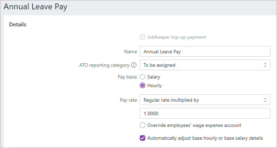Click the 'Automatically adjust base hourly' label text
The image size is (277, 148).
(x=205, y=138)
